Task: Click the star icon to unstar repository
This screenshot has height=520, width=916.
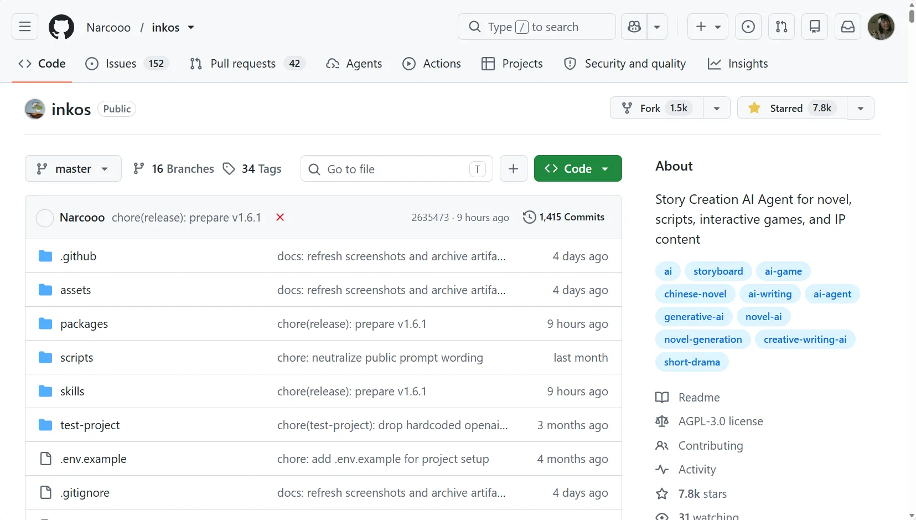Action: point(754,108)
